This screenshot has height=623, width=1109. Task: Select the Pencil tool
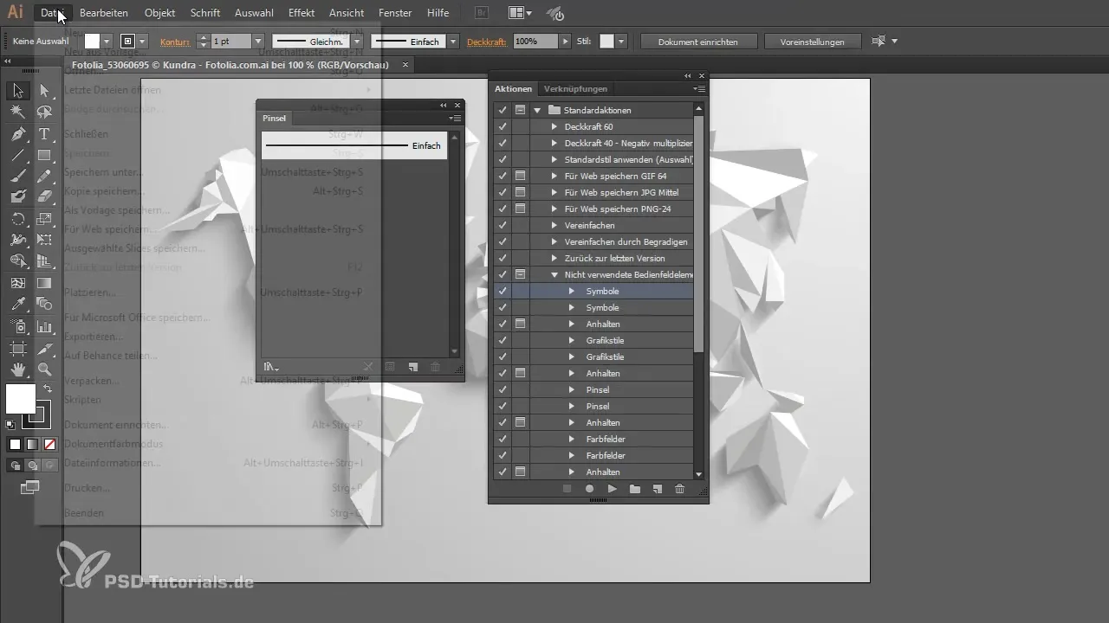(44, 176)
